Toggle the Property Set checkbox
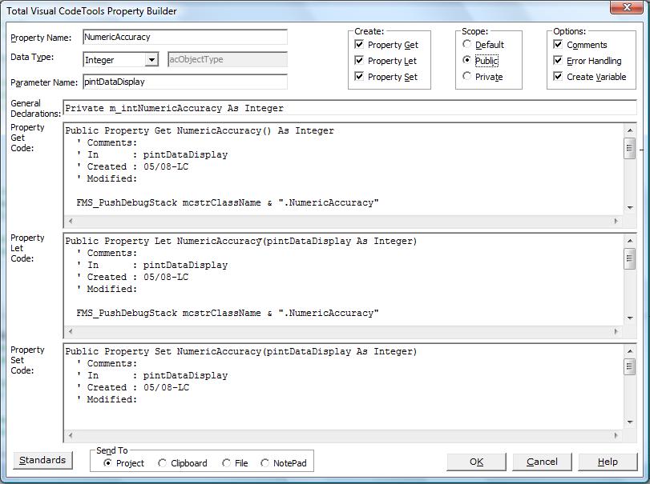The height and width of the screenshot is (484, 650). point(359,77)
